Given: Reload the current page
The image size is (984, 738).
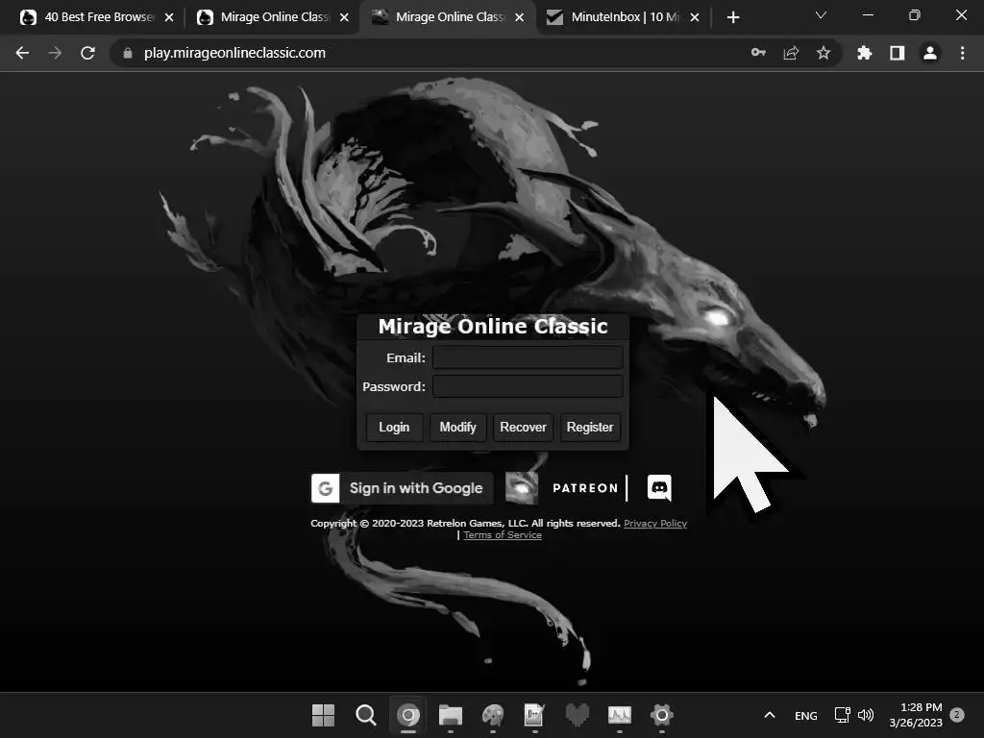Looking at the screenshot, I should point(87,54).
